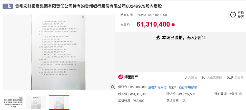Click the QR code icon on document image

click(83, 17)
